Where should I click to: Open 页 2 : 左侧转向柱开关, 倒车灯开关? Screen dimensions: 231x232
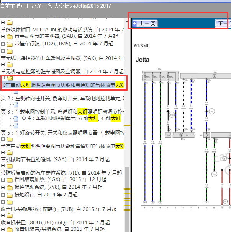click(x=62, y=98)
